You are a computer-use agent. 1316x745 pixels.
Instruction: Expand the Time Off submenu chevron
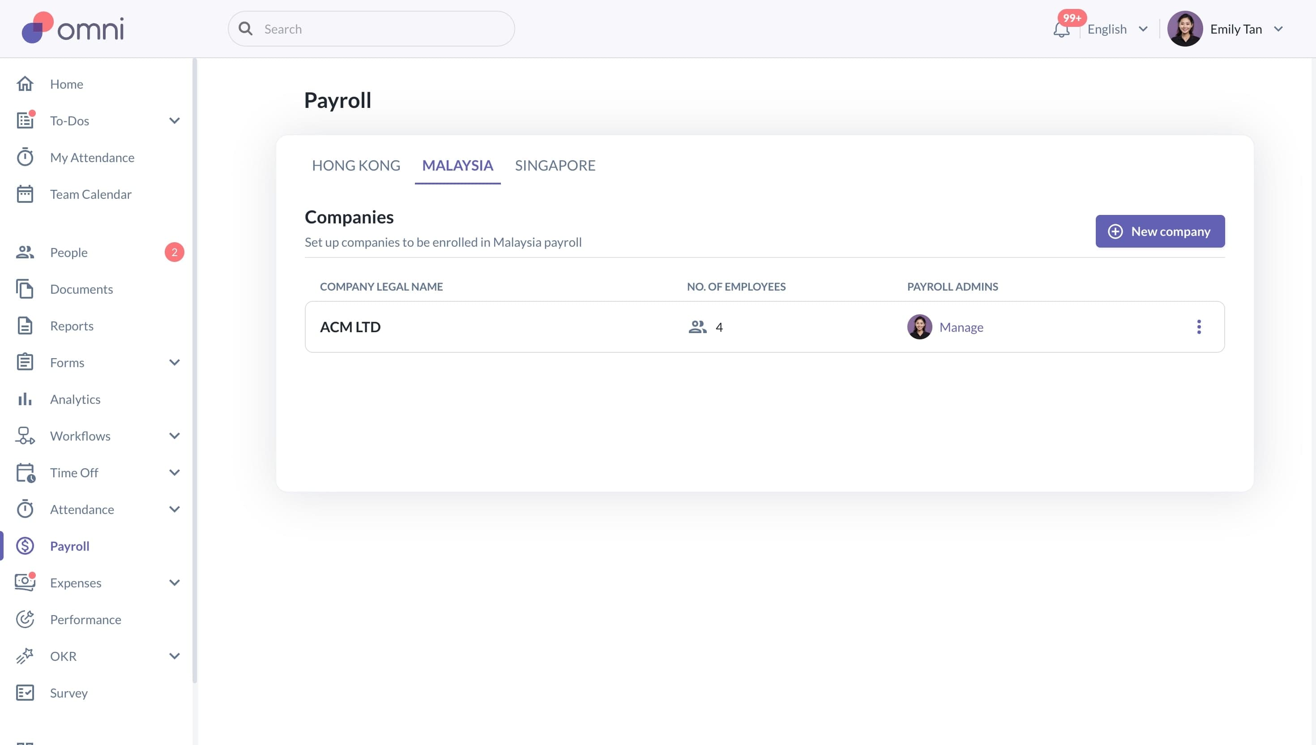pyautogui.click(x=175, y=472)
